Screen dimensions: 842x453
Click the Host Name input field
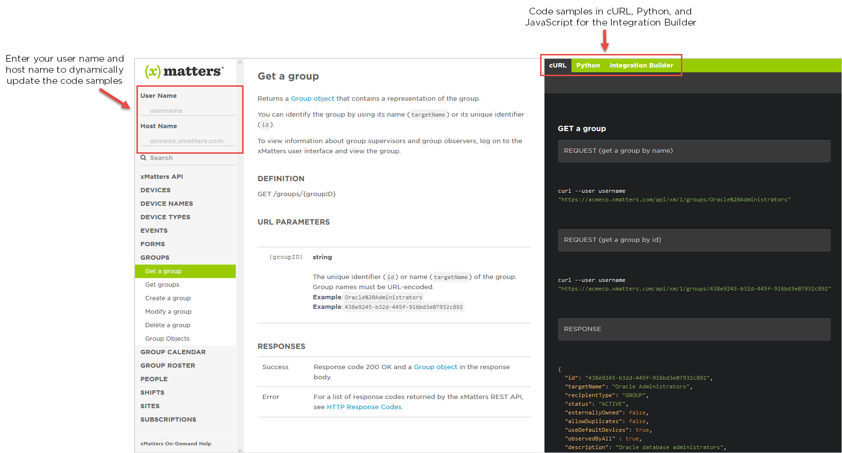188,141
